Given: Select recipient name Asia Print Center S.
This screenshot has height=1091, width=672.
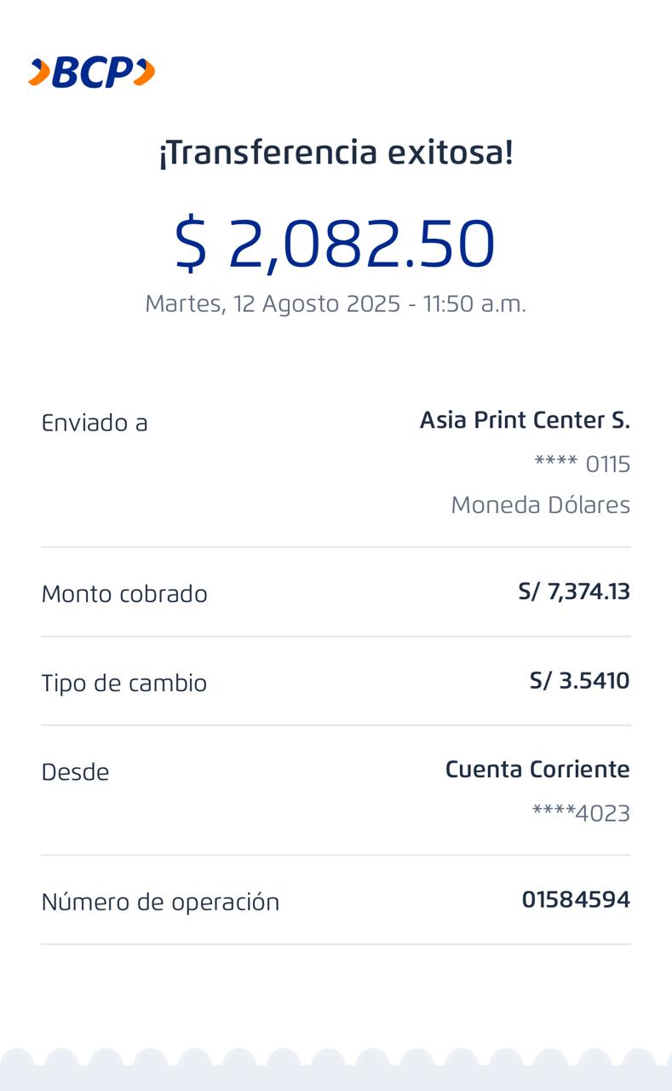Looking at the screenshot, I should 525,420.
